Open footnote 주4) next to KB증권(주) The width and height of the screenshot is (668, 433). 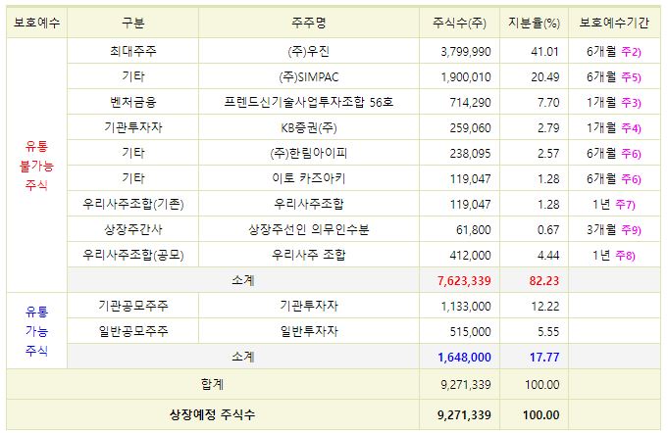pyautogui.click(x=631, y=128)
